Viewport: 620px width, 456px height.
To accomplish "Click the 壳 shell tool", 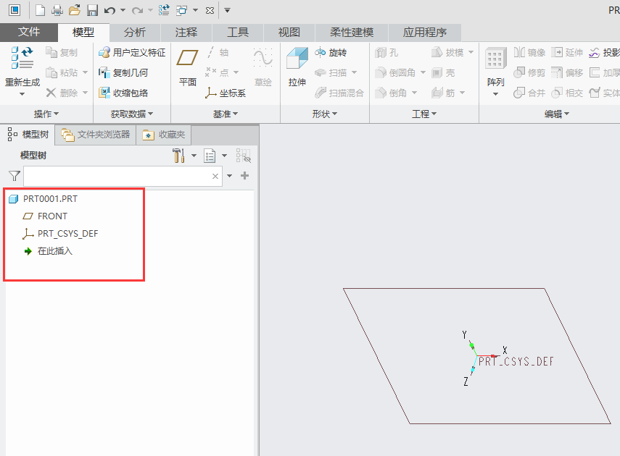I will [x=443, y=72].
